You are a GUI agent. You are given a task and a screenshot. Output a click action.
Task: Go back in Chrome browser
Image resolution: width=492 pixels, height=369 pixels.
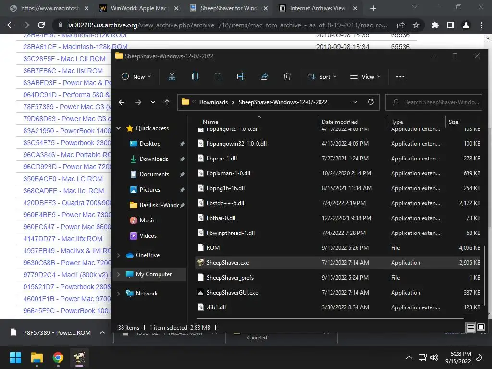point(11,25)
